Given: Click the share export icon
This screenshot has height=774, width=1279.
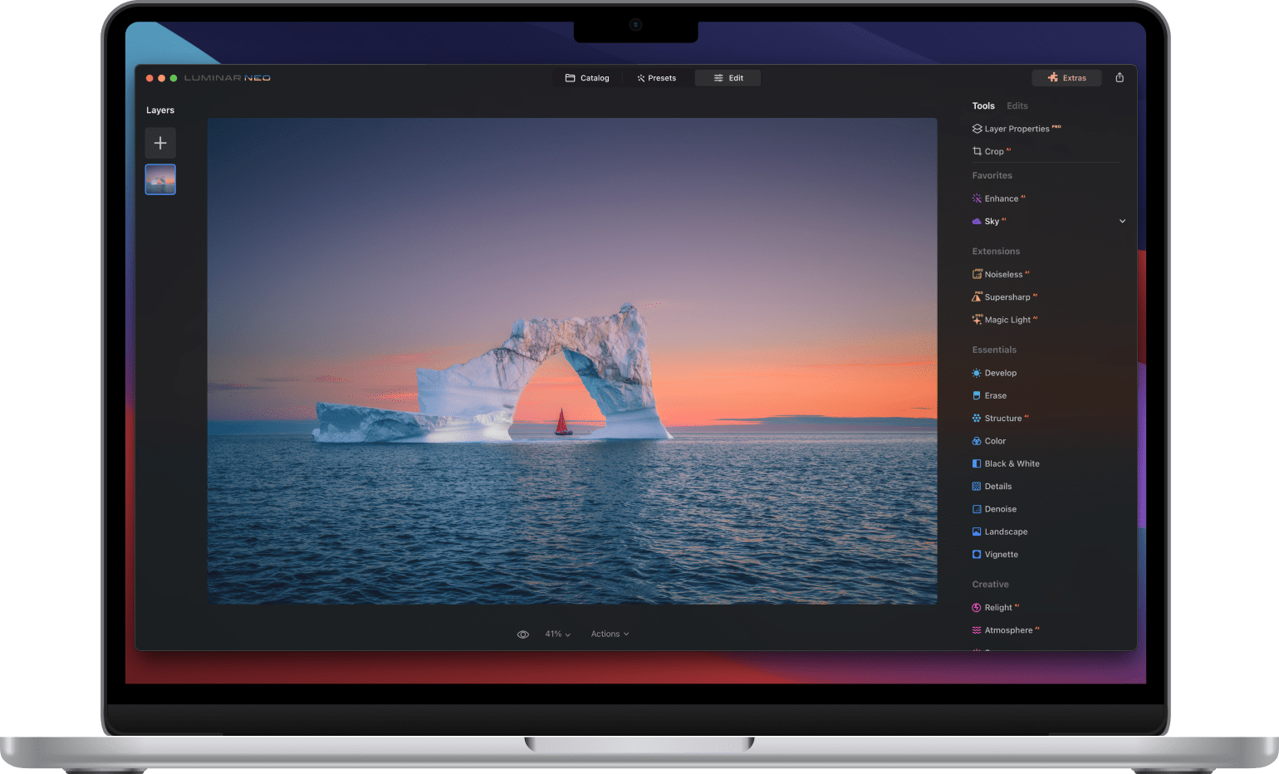Looking at the screenshot, I should [x=1120, y=77].
